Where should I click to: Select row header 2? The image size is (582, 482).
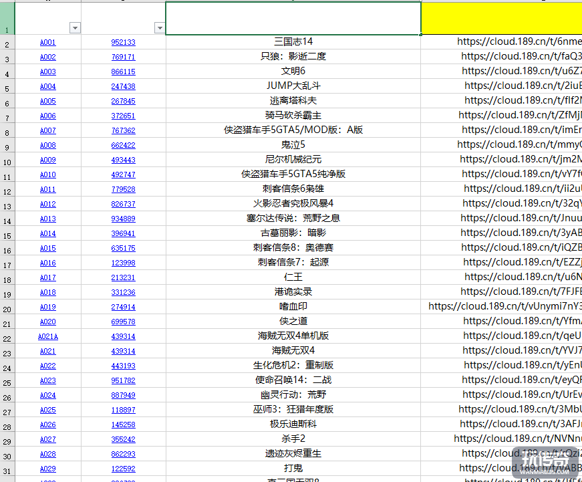coord(7,42)
